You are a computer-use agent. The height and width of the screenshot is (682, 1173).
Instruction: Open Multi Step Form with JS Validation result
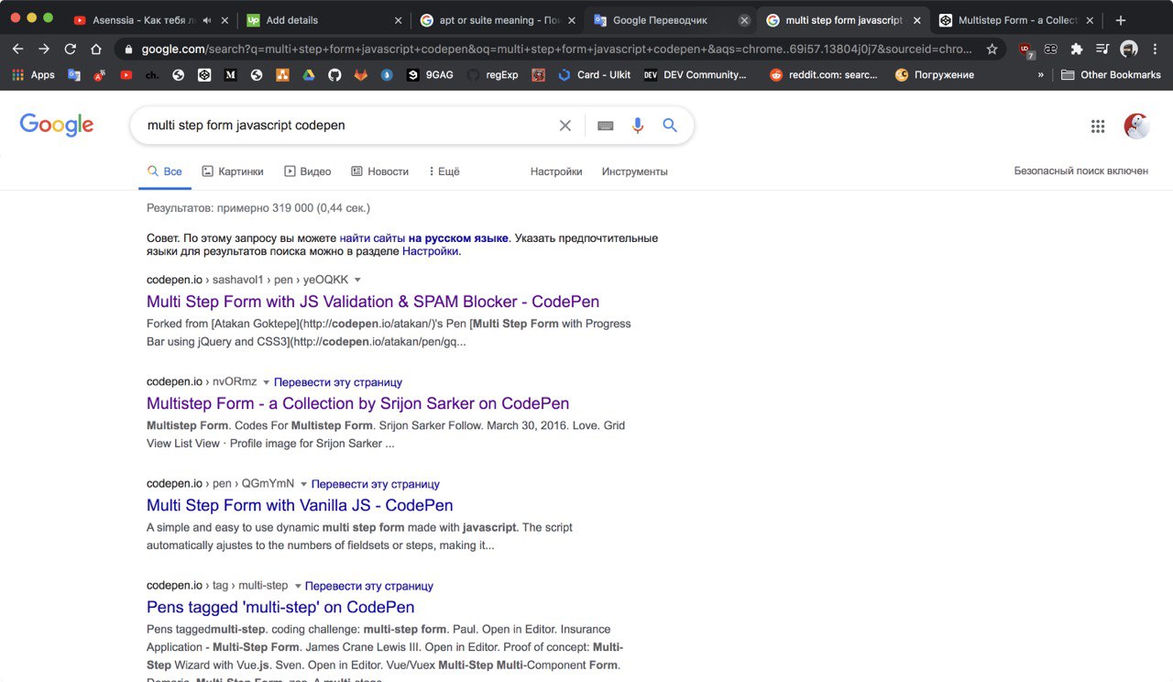click(373, 302)
